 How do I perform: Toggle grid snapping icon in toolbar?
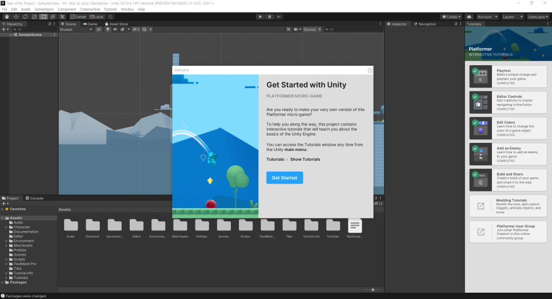click(x=110, y=17)
